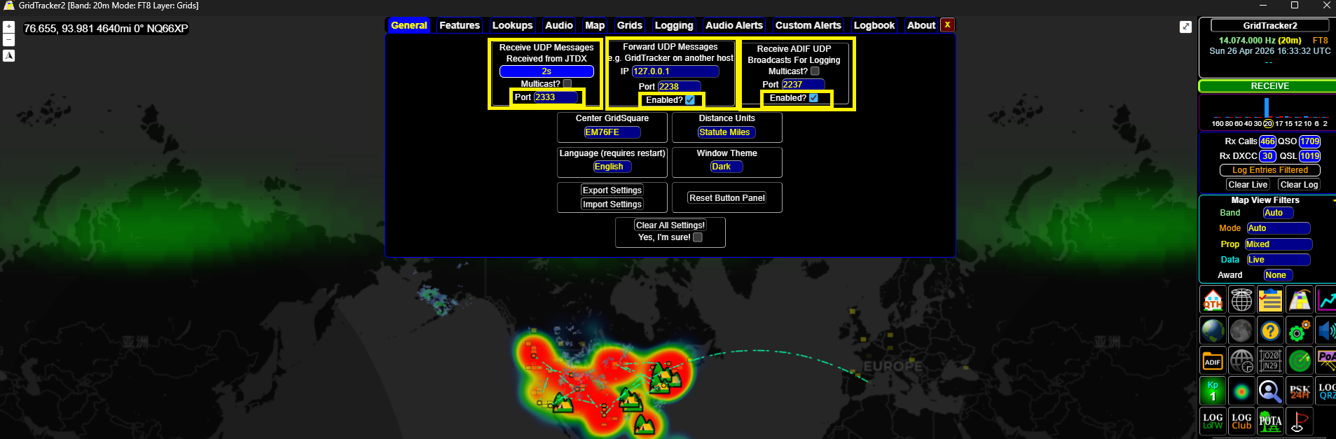Expand the Window Theme dropdown
This screenshot has width=1336, height=439.
tap(726, 167)
